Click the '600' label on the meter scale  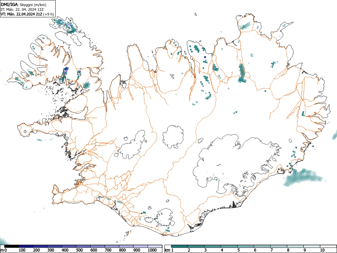[94, 250]
